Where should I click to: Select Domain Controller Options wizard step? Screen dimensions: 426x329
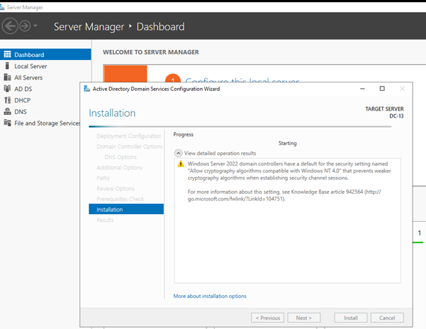pyautogui.click(x=130, y=147)
